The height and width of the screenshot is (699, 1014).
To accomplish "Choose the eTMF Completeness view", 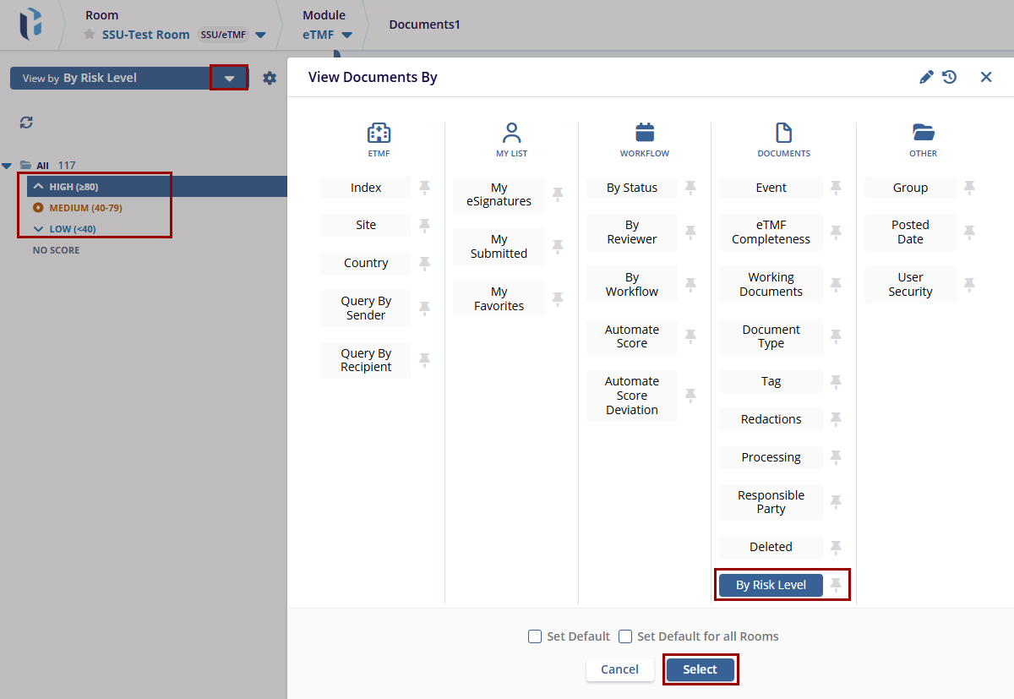I will (771, 232).
